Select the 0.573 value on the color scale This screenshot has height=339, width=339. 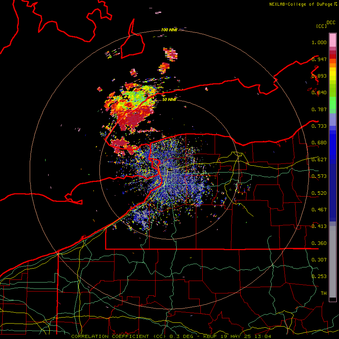point(319,176)
